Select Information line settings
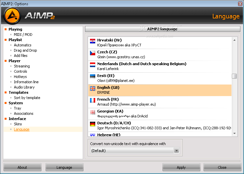Viewport: 244px width, 174px height. [26, 82]
